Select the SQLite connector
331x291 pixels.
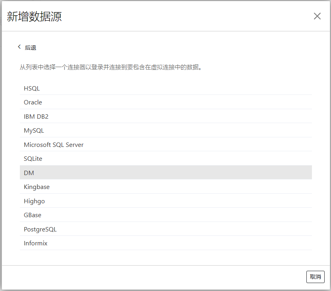166,158
